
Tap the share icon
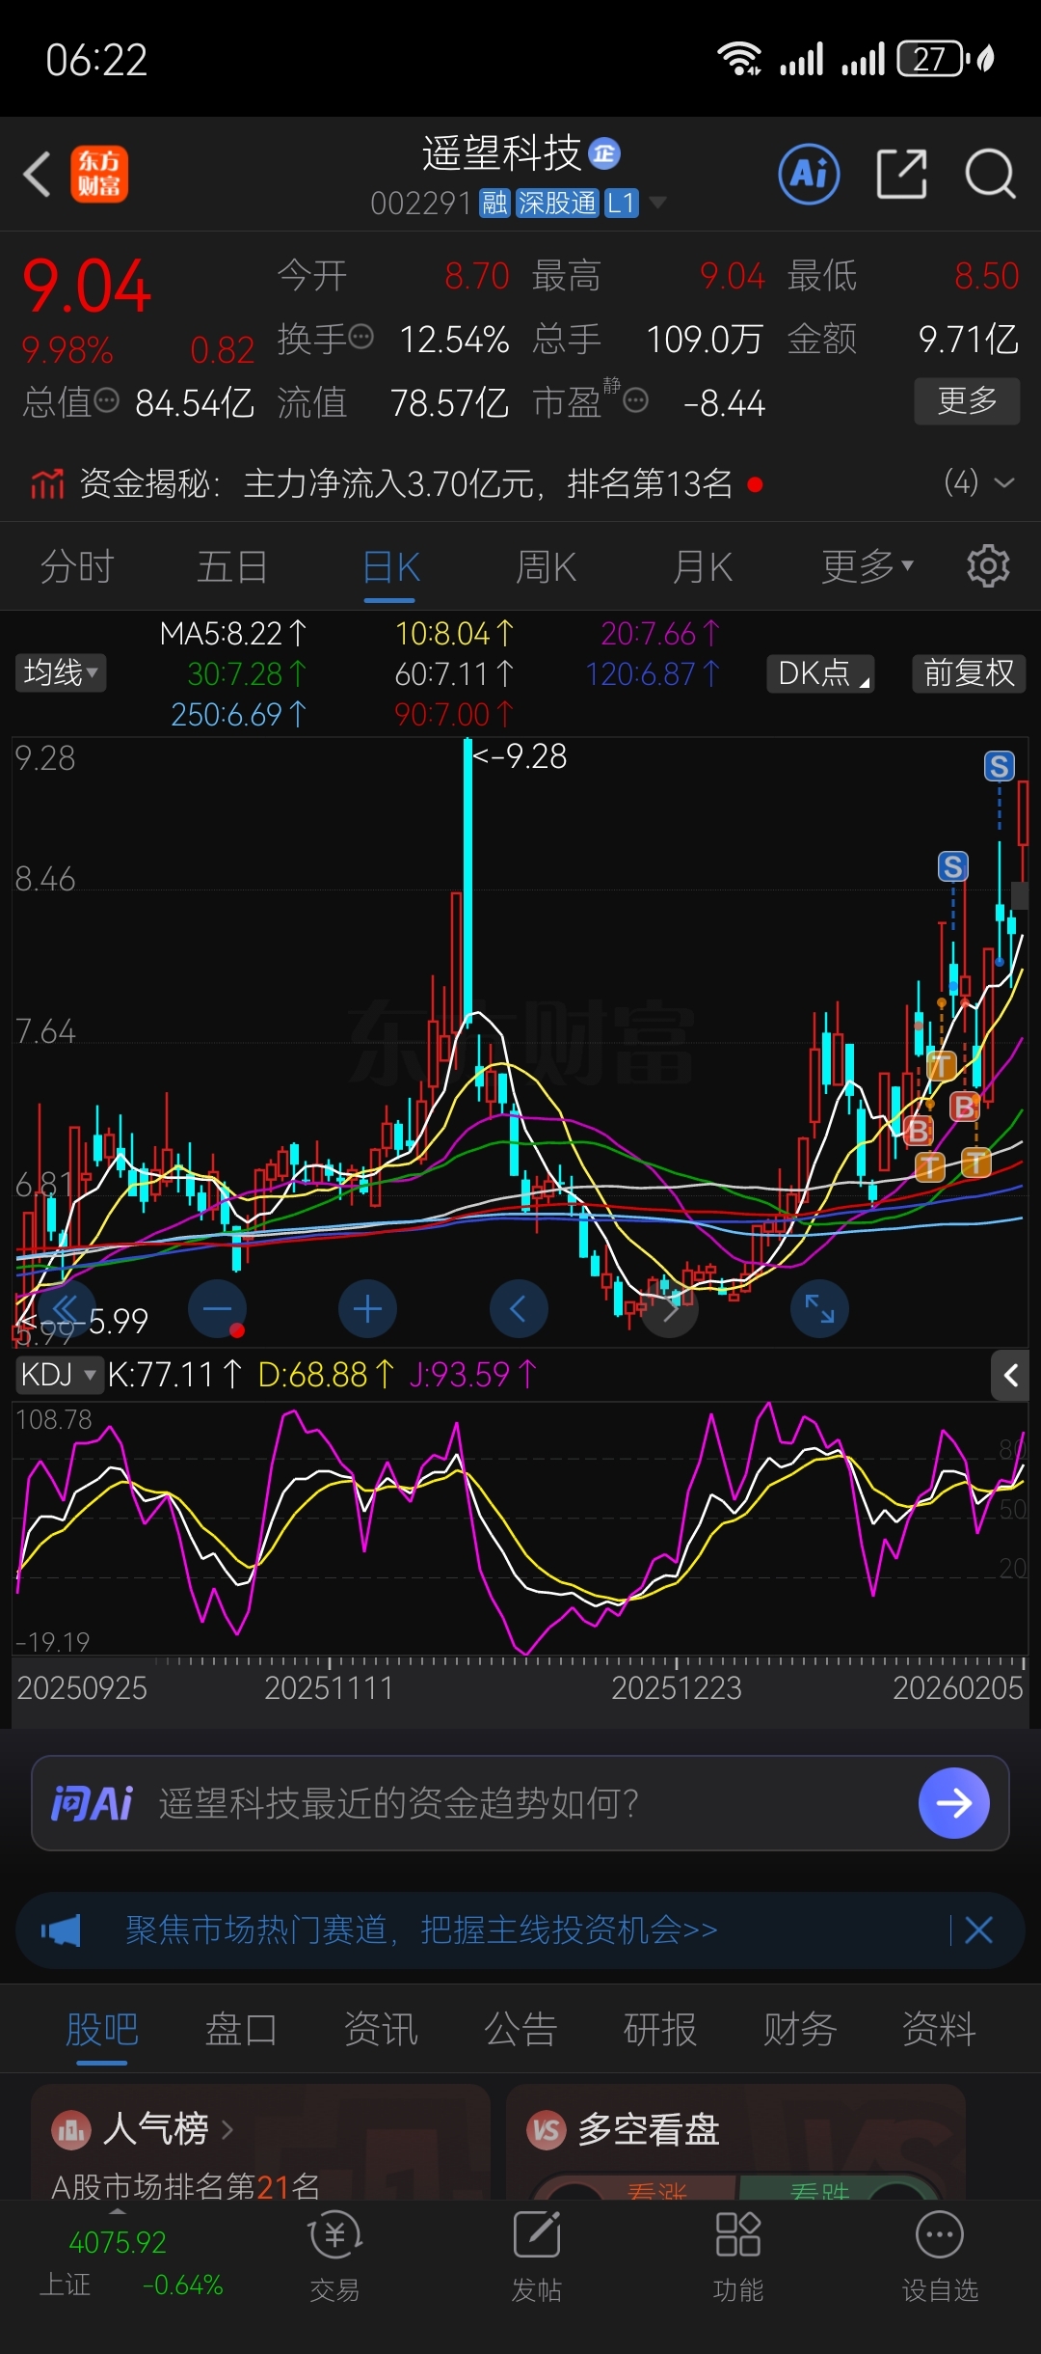[901, 175]
